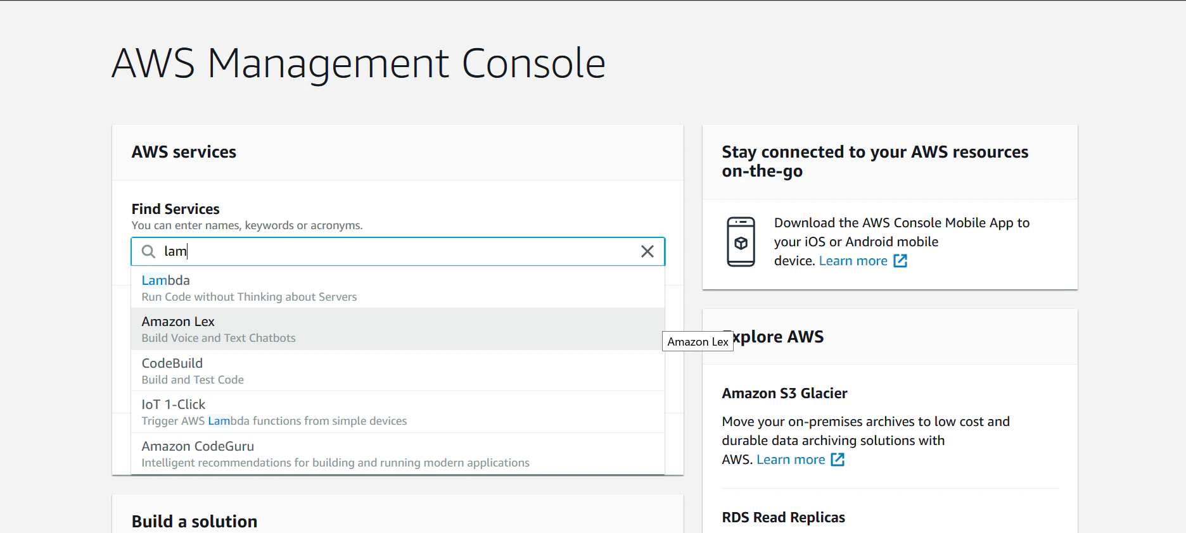The height and width of the screenshot is (533, 1186).
Task: Click the magnifier icon in Find Services
Action: click(x=148, y=251)
